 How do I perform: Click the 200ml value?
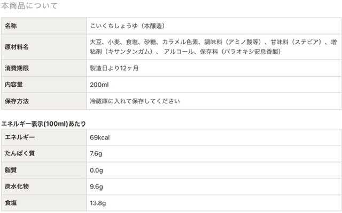tap(99, 84)
